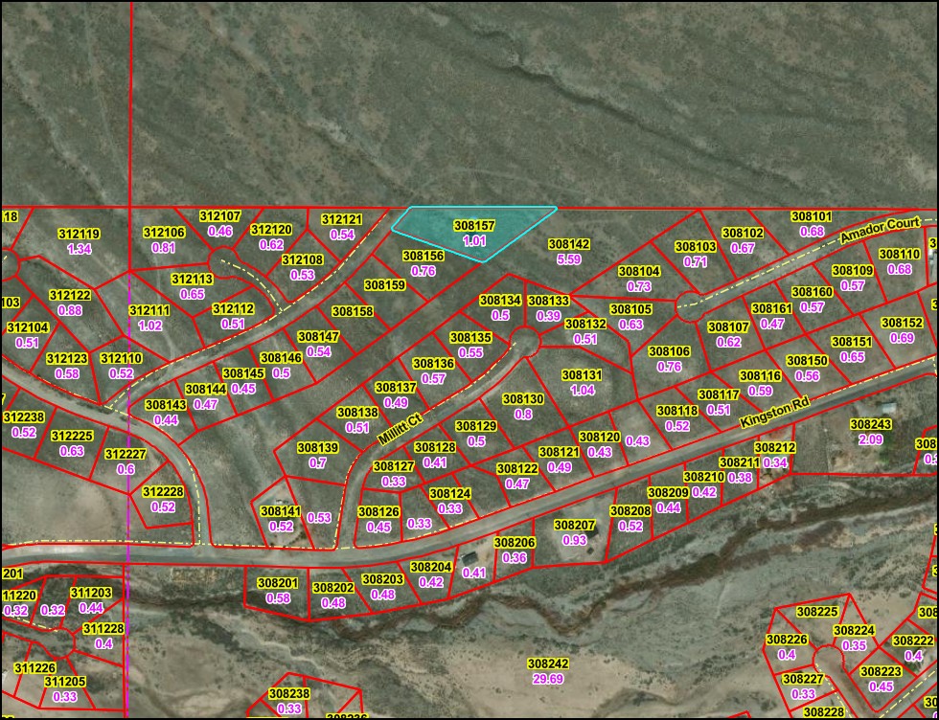The width and height of the screenshot is (939, 720).
Task: Select parcel 308105
Action: pyautogui.click(x=631, y=309)
